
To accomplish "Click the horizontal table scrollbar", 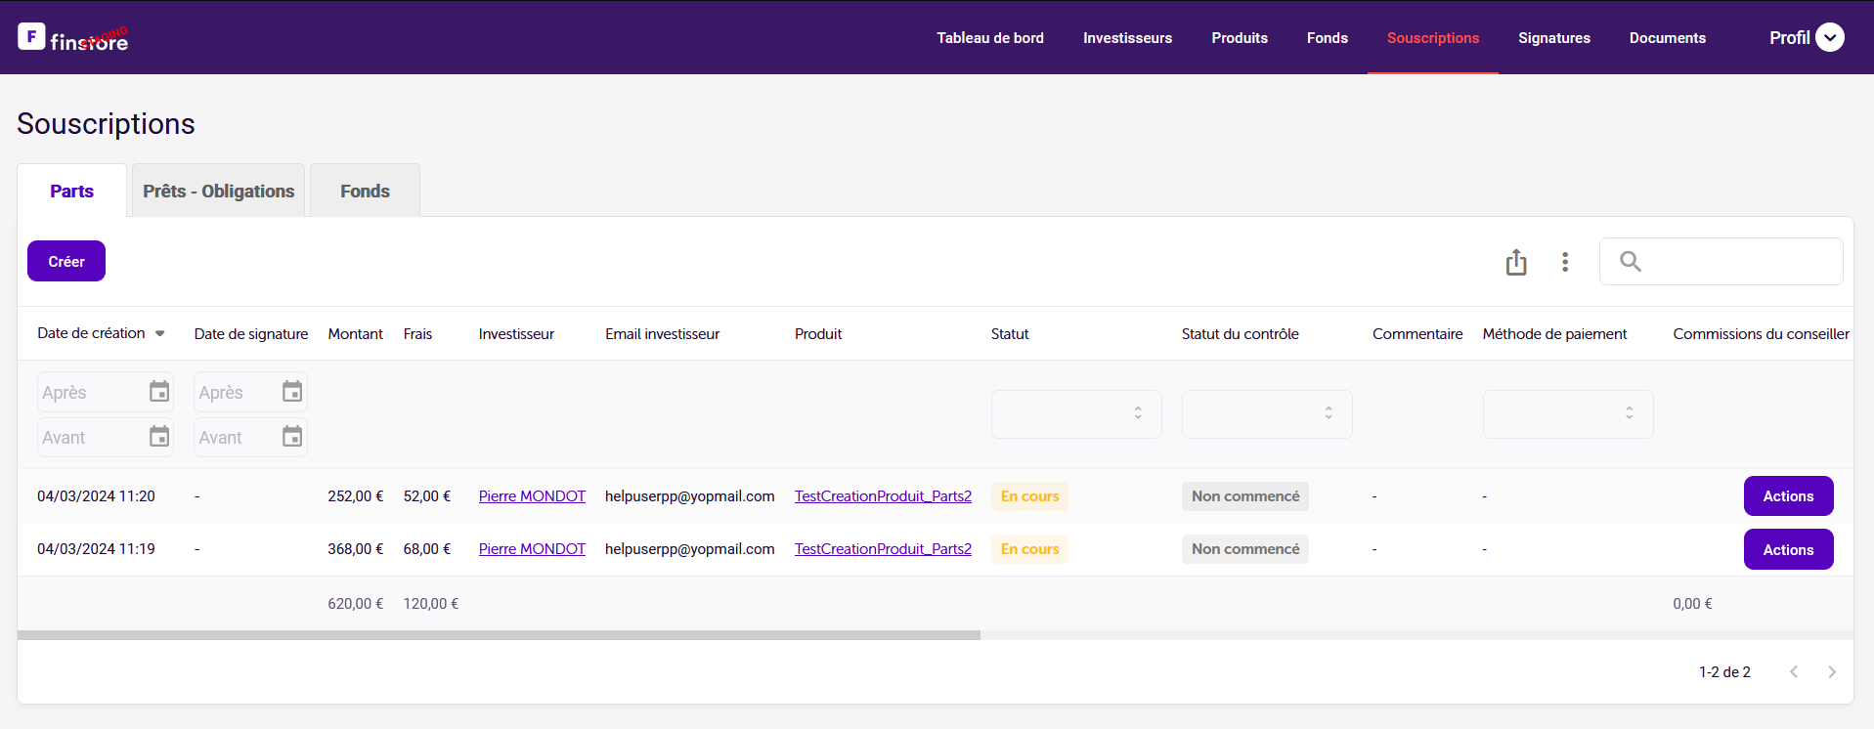I will (x=499, y=635).
